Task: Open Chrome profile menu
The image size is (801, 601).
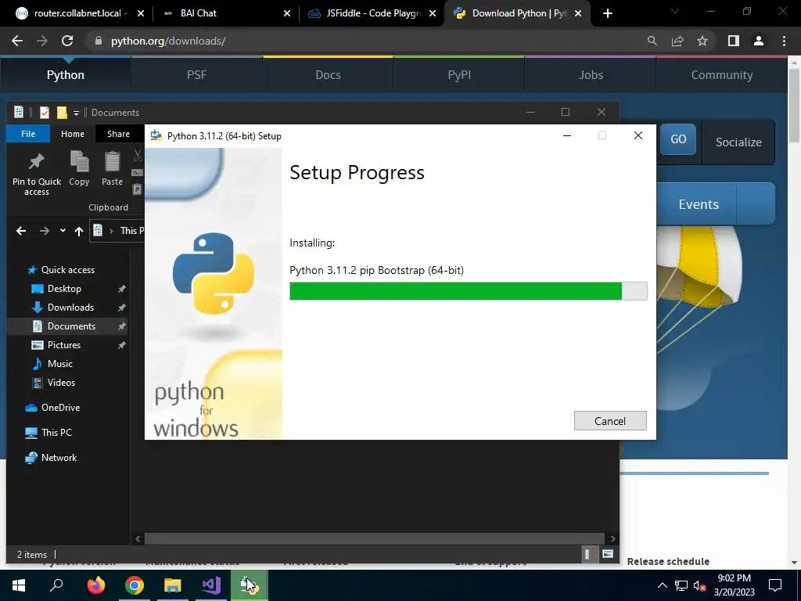Action: pos(759,41)
